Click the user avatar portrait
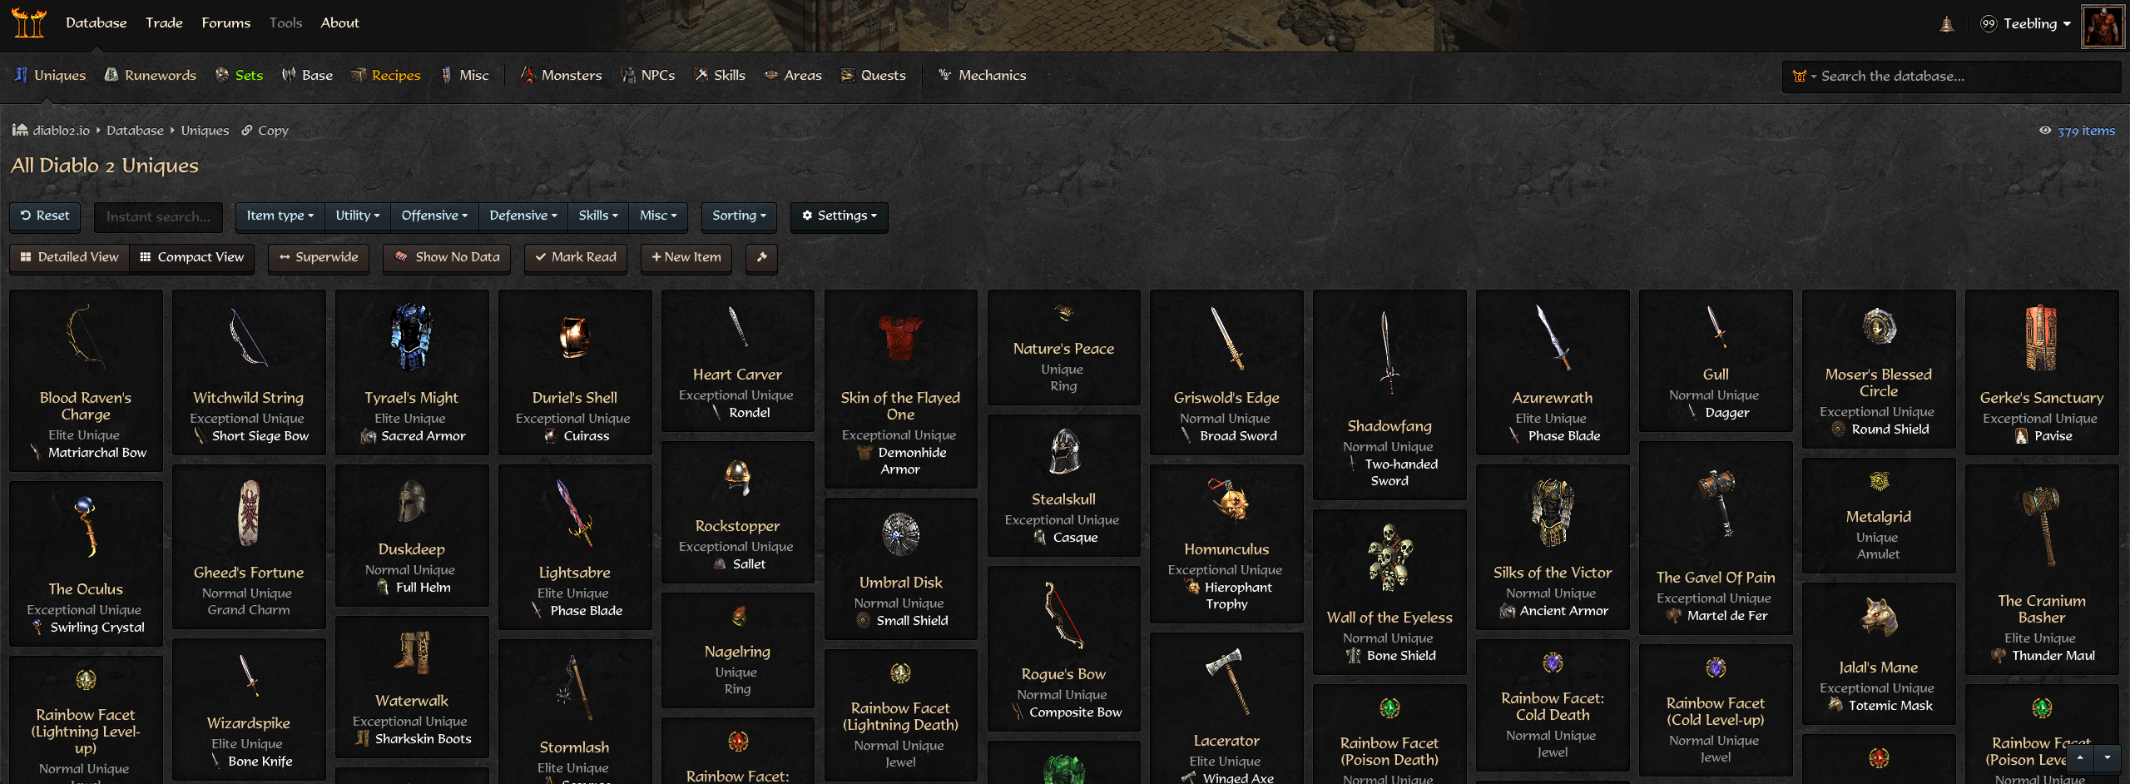 click(x=2103, y=26)
